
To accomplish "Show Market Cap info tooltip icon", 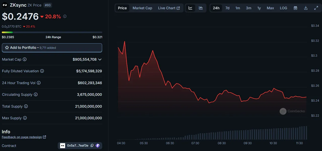I will pyautogui.click(x=25, y=59).
